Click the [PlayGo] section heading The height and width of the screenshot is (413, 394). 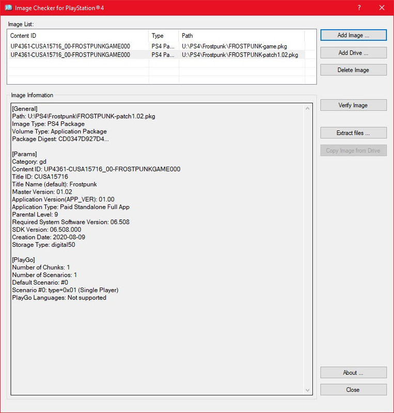coord(23,260)
